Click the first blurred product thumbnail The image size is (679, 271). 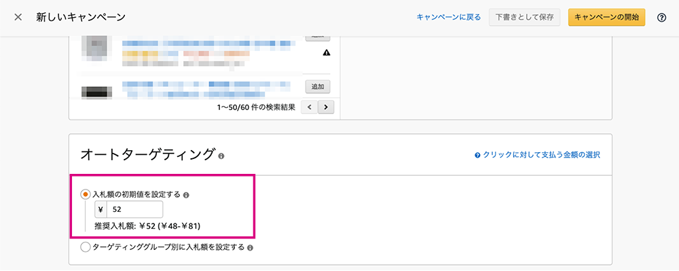pyautogui.click(x=97, y=48)
